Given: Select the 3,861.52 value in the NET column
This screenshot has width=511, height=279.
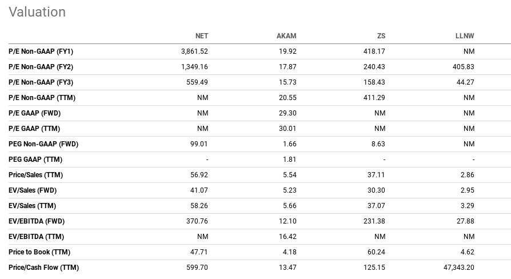Looking at the screenshot, I should pyautogui.click(x=194, y=51).
